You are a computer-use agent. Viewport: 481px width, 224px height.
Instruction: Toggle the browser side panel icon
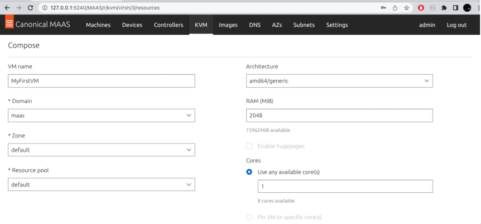click(x=456, y=8)
